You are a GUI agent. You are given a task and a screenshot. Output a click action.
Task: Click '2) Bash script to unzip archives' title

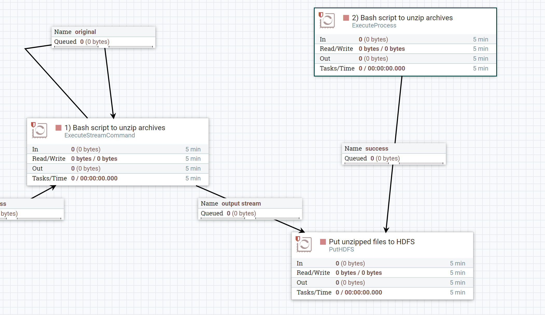[402, 18]
